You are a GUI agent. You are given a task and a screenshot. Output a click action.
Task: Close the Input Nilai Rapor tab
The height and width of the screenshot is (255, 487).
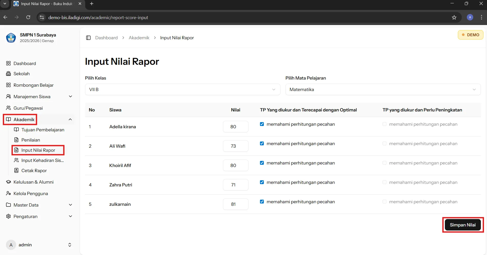pyautogui.click(x=80, y=4)
